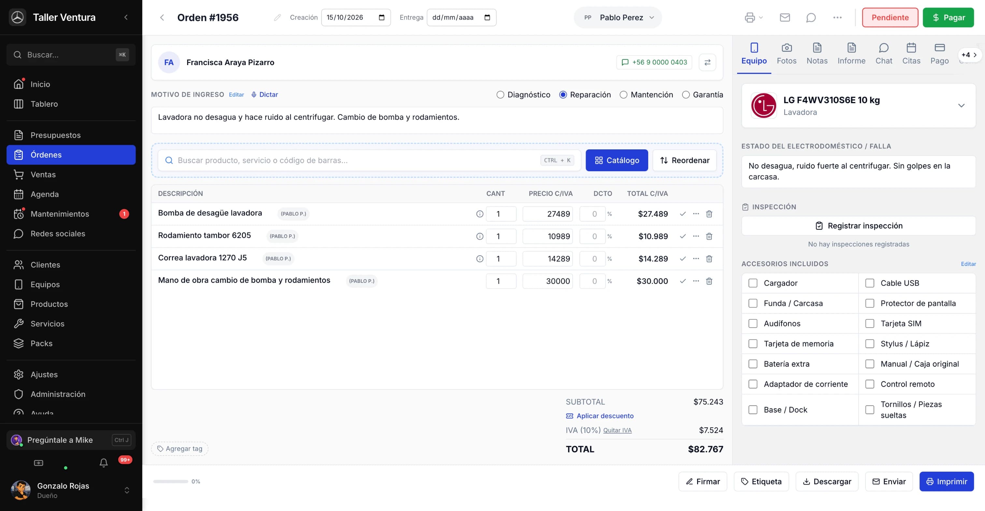The width and height of the screenshot is (985, 511).
Task: Switch to the Citas tab
Action: pos(911,54)
